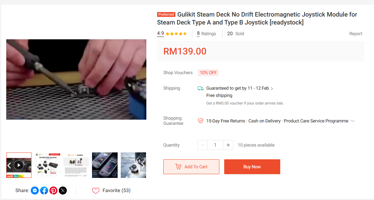
Task: Click the quantity input field
Action: [215, 145]
